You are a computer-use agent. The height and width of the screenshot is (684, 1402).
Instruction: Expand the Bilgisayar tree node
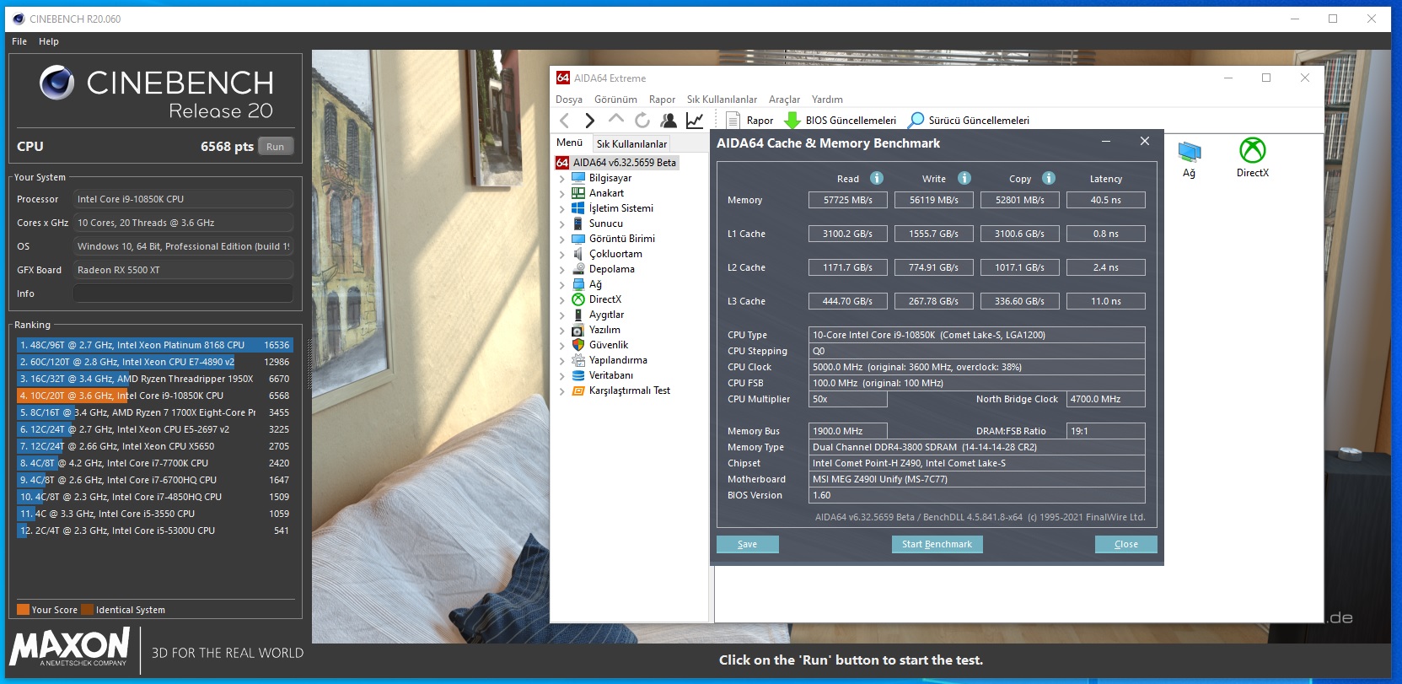[562, 179]
